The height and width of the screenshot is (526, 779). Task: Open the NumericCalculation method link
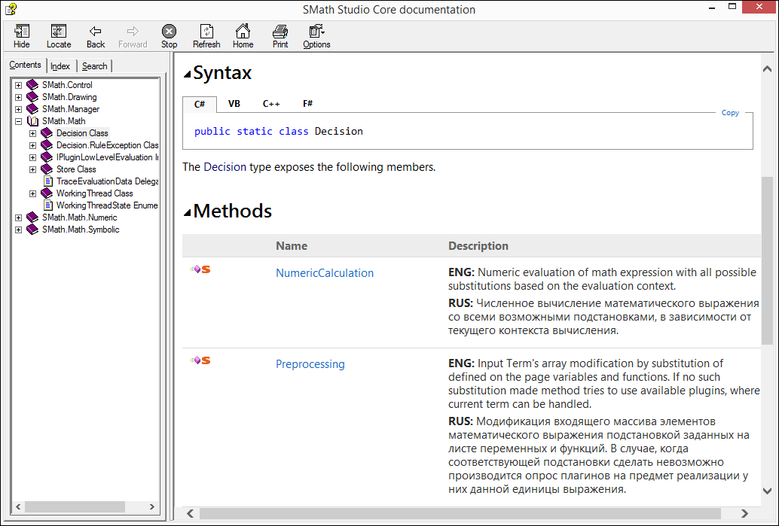pyautogui.click(x=325, y=273)
